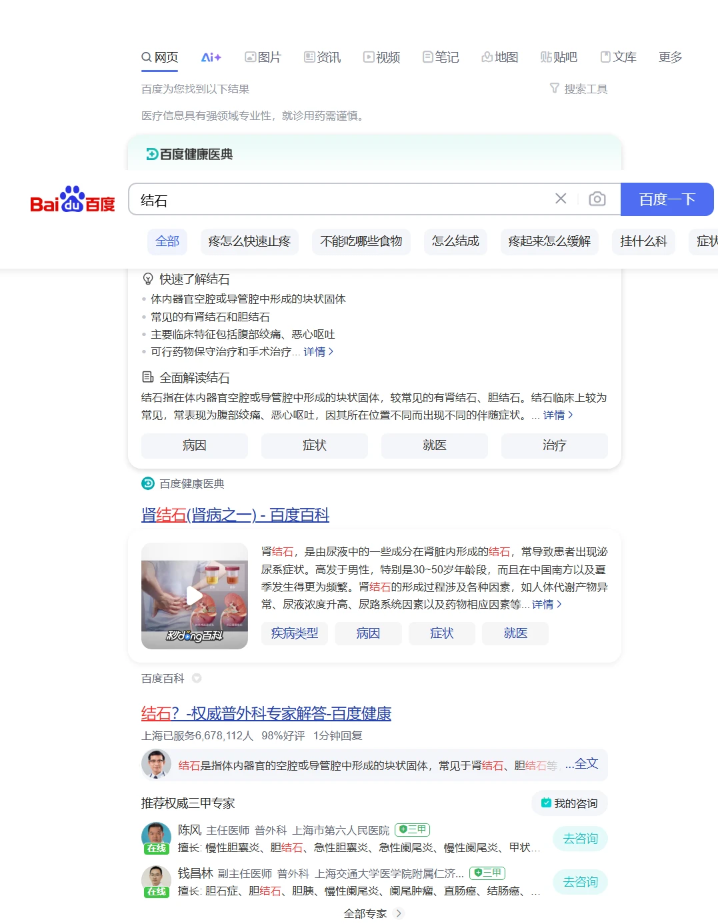Screen dimensions: 718x924
Task: Switch to the 视频 videos tab
Action: 381,57
